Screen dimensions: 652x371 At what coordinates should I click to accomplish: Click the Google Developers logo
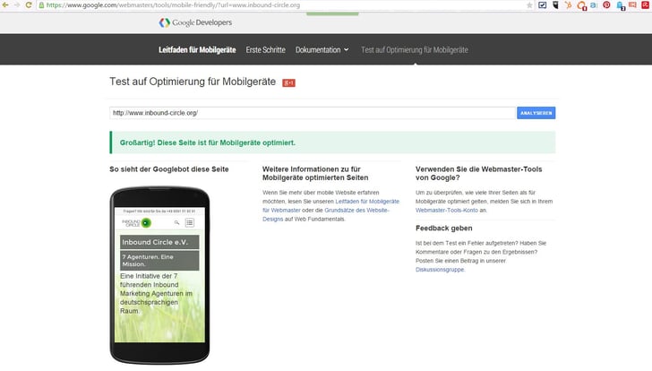195,22
